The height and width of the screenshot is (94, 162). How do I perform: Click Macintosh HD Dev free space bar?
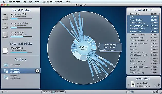coord(21,28)
